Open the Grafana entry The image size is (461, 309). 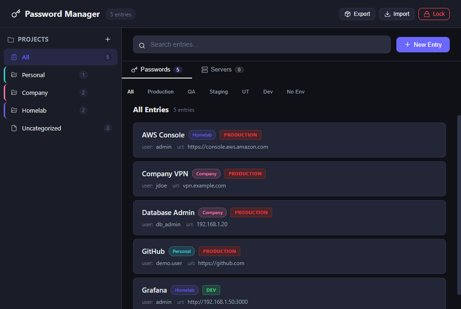pyautogui.click(x=290, y=294)
